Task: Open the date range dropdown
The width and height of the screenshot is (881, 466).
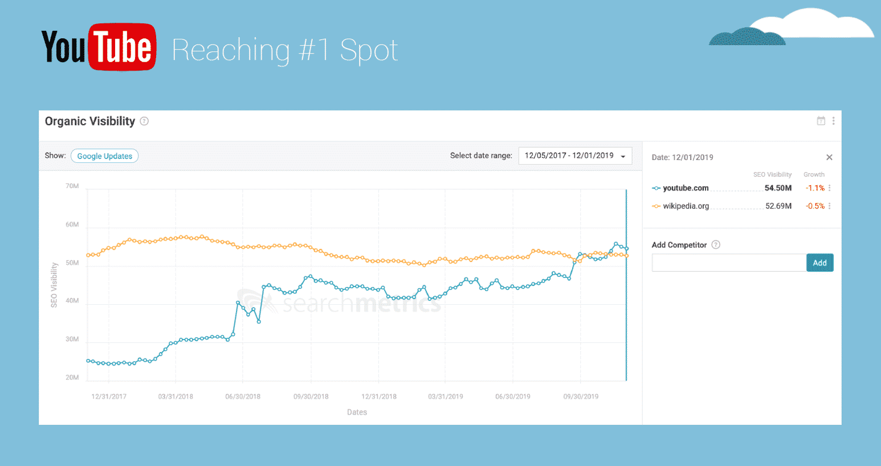Action: click(575, 156)
